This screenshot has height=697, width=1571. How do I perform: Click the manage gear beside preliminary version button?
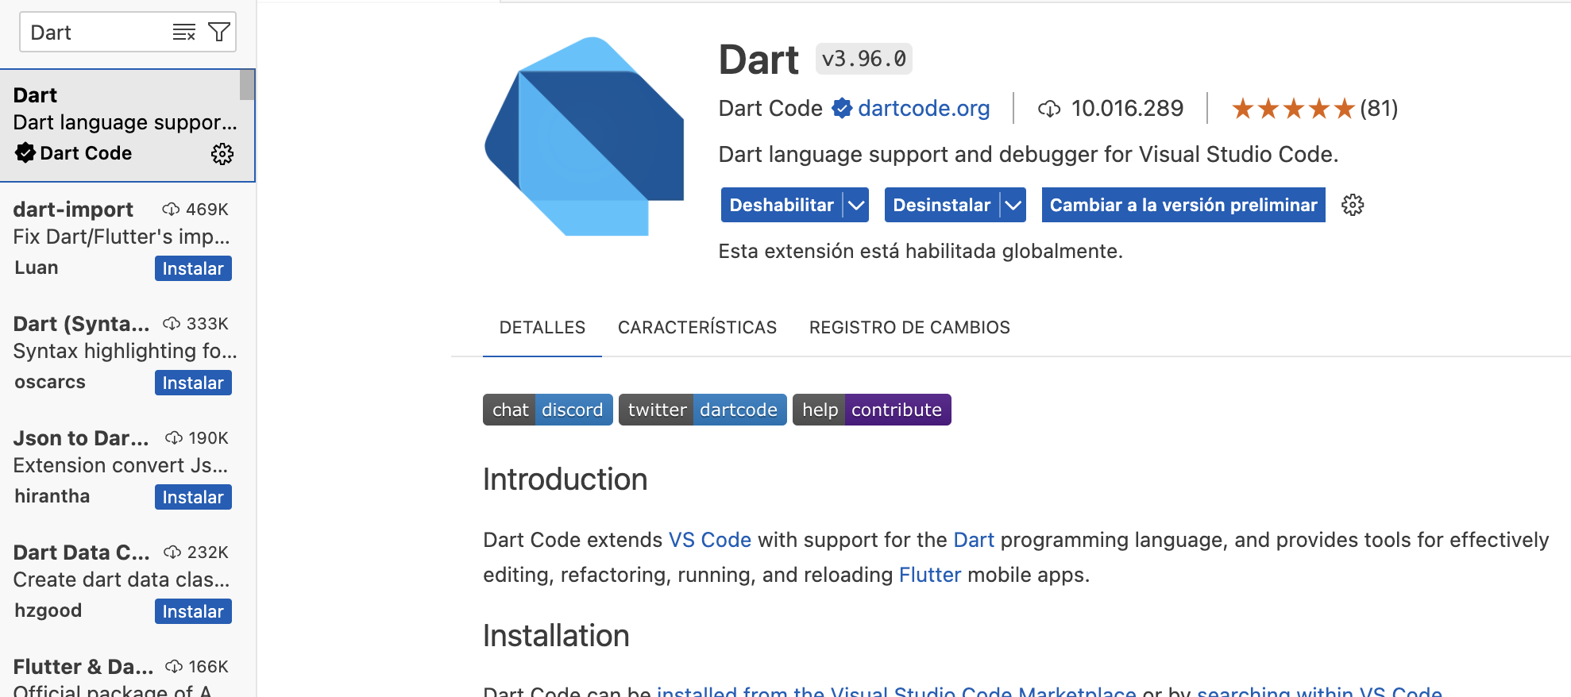click(x=1353, y=205)
